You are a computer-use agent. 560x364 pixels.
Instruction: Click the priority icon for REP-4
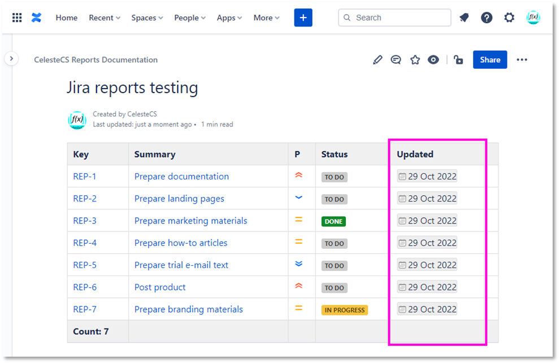click(x=298, y=242)
